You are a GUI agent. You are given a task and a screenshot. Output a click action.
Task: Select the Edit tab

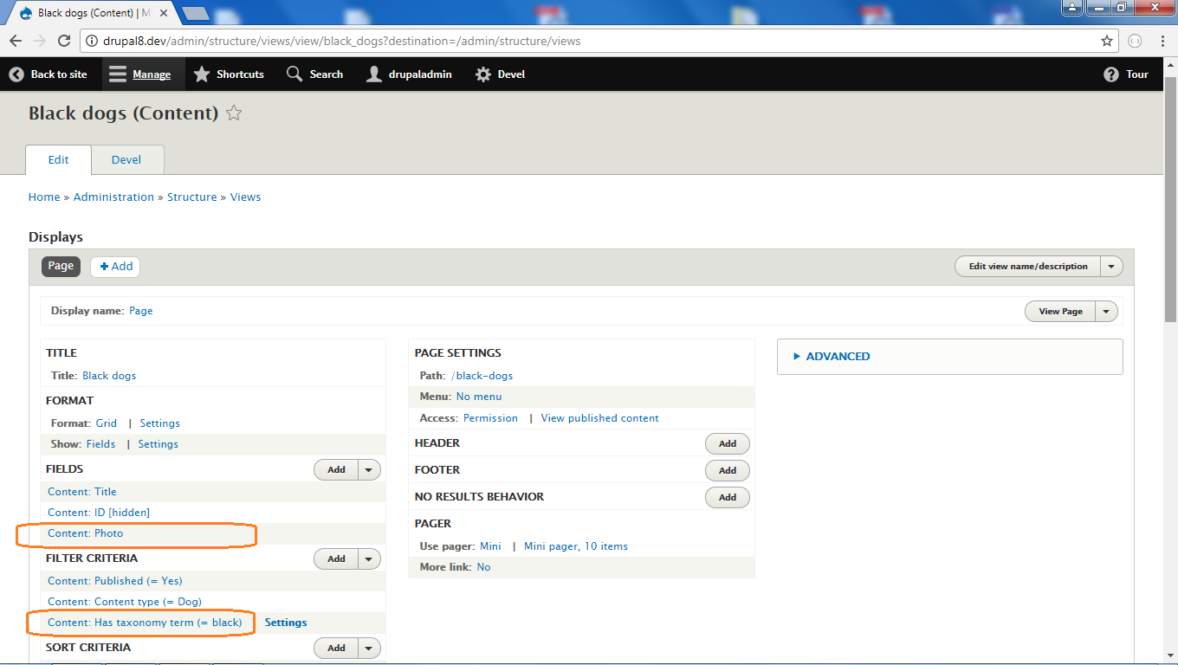coord(58,159)
